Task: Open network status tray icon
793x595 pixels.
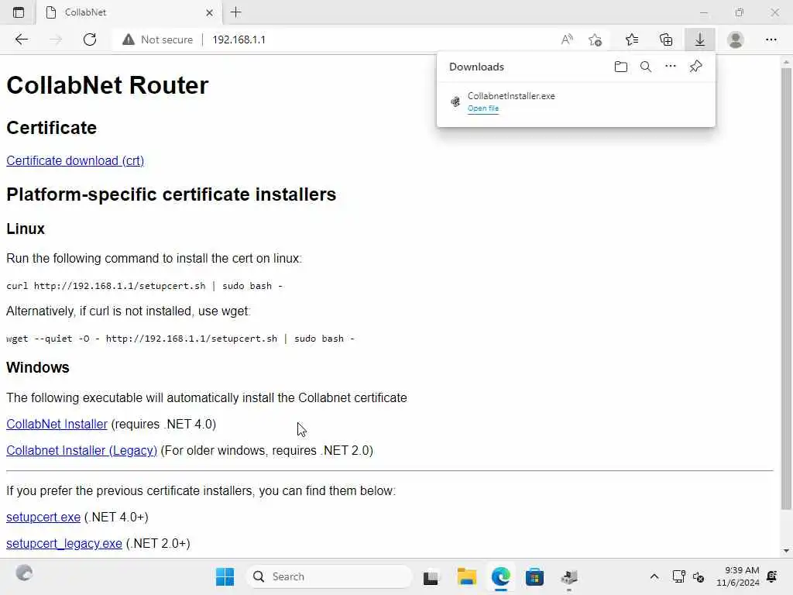Action: coord(678,576)
